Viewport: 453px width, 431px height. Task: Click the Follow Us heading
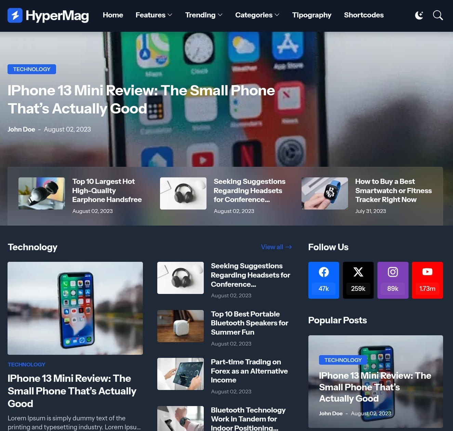tap(328, 247)
